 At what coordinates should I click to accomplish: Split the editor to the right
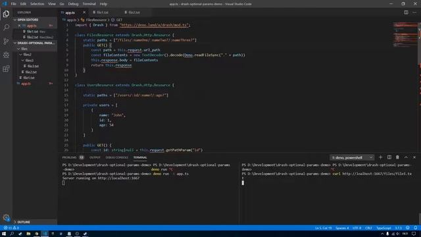pos(406,13)
